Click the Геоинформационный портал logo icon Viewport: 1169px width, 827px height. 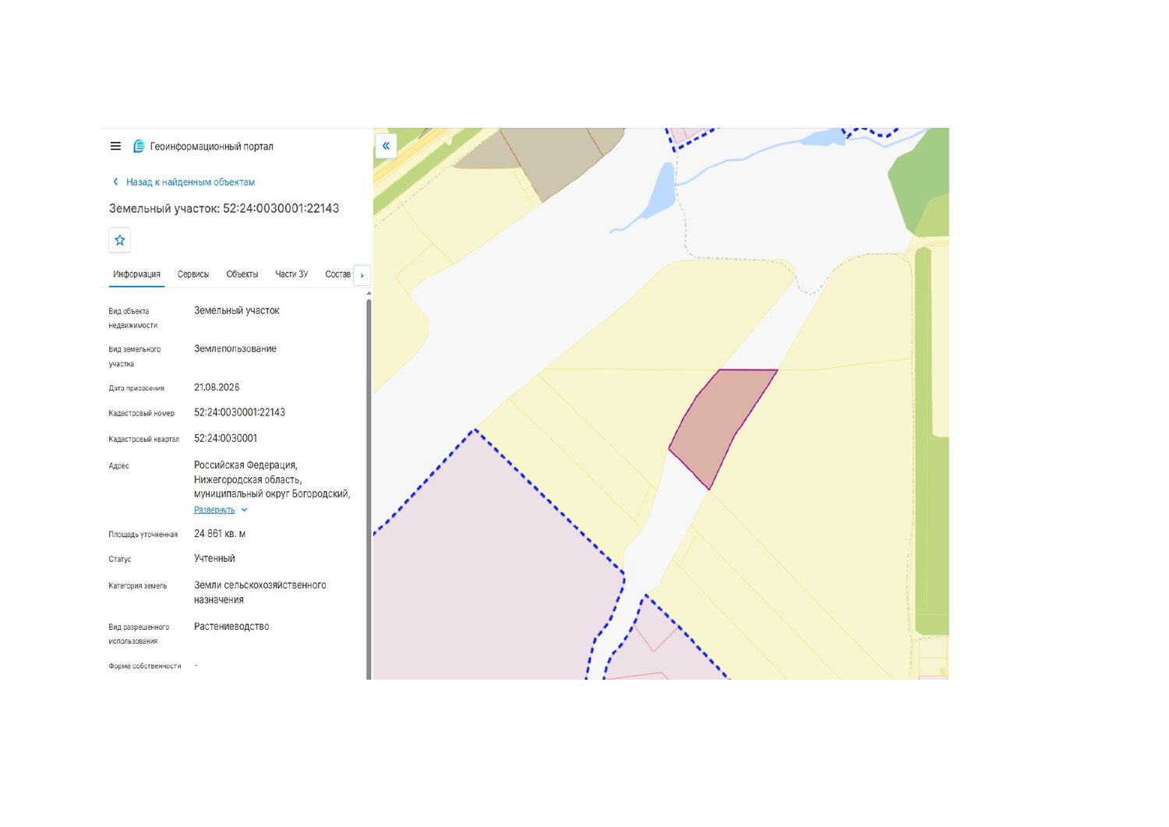click(x=139, y=146)
